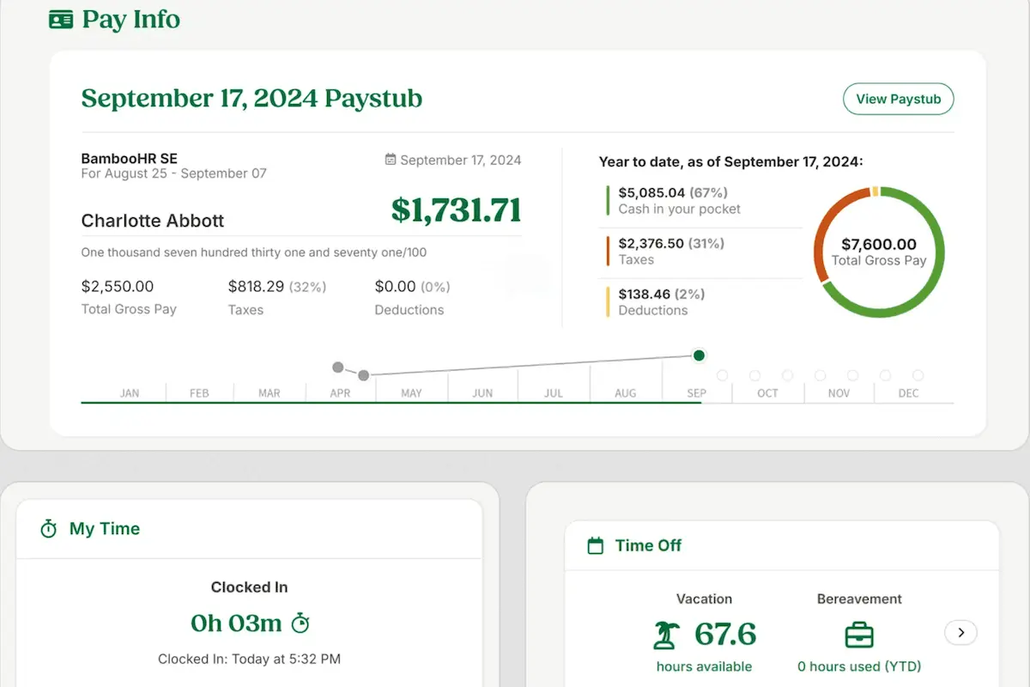Click the My Time stopwatch icon
1030x687 pixels.
click(49, 529)
